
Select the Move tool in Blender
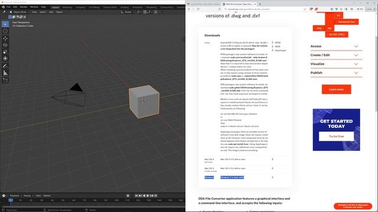pyautogui.click(x=5, y=38)
